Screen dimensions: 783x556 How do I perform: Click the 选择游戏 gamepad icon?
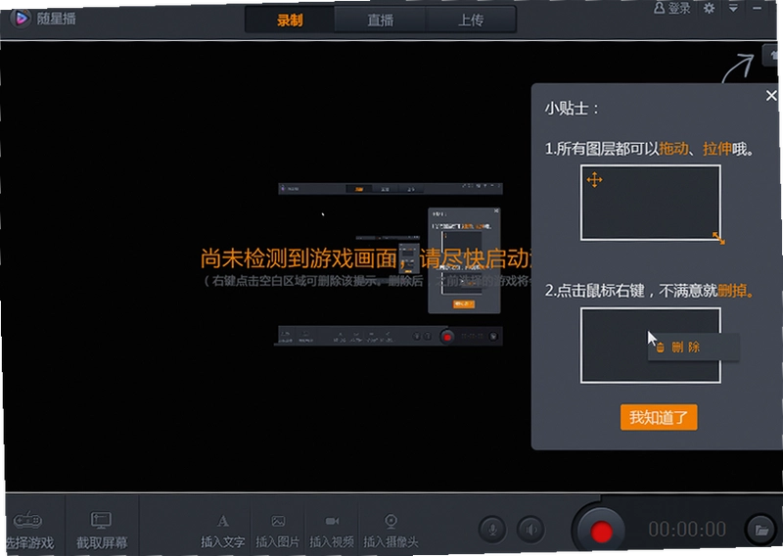[28, 520]
